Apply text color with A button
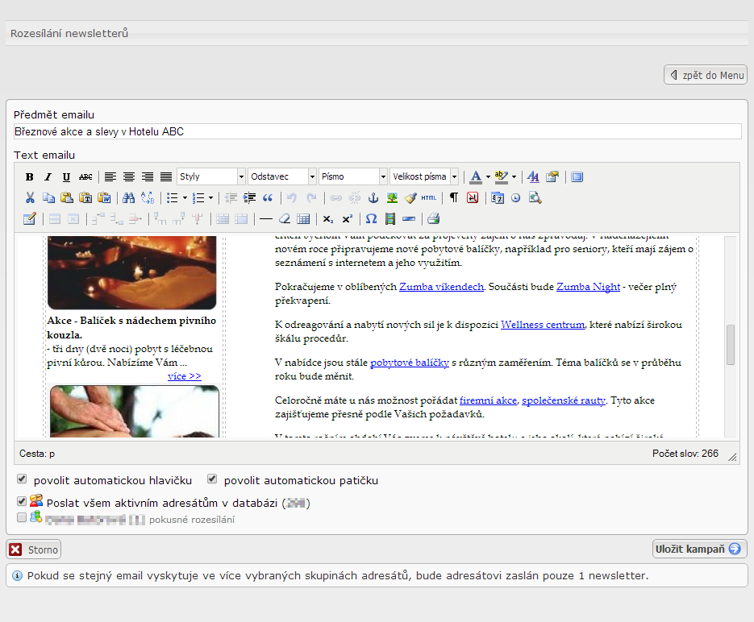Viewport: 754px width, 622px height. (476, 176)
